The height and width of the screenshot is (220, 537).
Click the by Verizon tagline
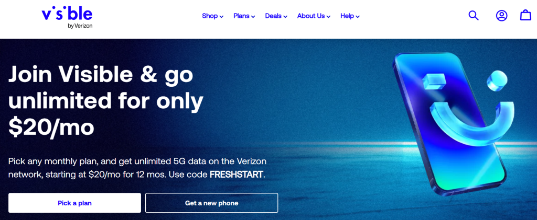point(80,26)
